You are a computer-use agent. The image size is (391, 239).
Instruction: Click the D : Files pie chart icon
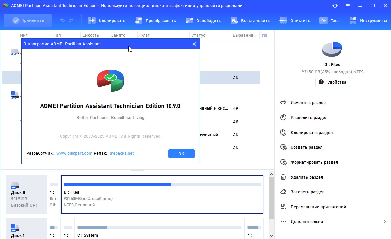point(332,49)
